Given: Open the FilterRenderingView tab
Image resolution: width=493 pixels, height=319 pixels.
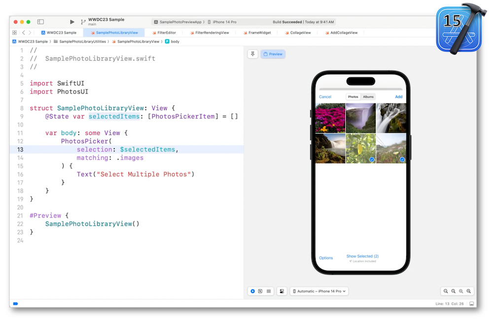Looking at the screenshot, I should pyautogui.click(x=210, y=32).
